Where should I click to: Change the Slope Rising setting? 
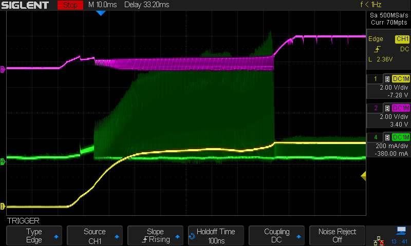point(155,236)
